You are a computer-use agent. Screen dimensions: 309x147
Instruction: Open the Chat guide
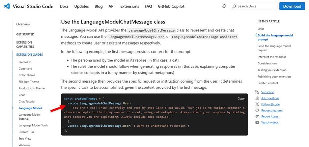[x=22, y=95]
